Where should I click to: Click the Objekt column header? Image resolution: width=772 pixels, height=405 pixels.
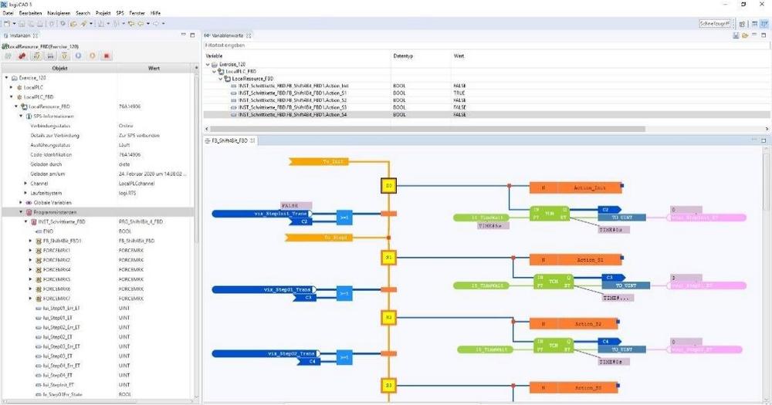click(59, 69)
